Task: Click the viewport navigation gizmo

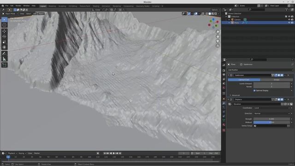Action: click(213, 23)
